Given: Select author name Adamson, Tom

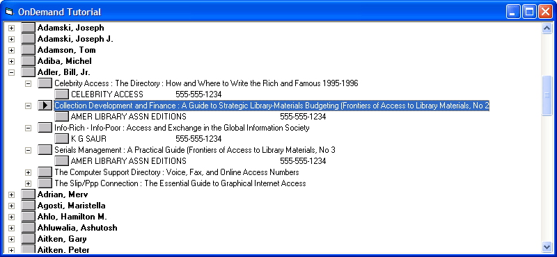Looking at the screenshot, I should (x=66, y=50).
